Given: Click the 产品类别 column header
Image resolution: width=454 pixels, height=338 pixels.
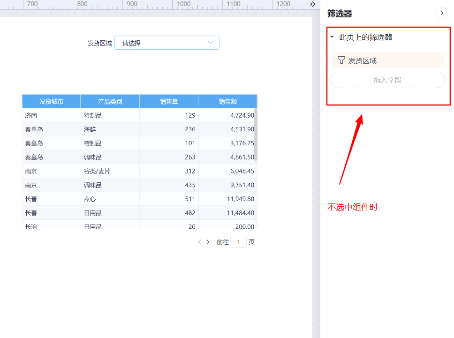Looking at the screenshot, I should click(x=110, y=102).
